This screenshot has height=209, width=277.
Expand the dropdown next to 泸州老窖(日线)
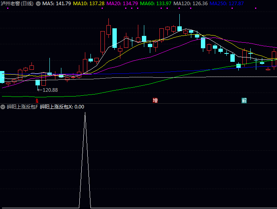pyautogui.click(x=38, y=4)
